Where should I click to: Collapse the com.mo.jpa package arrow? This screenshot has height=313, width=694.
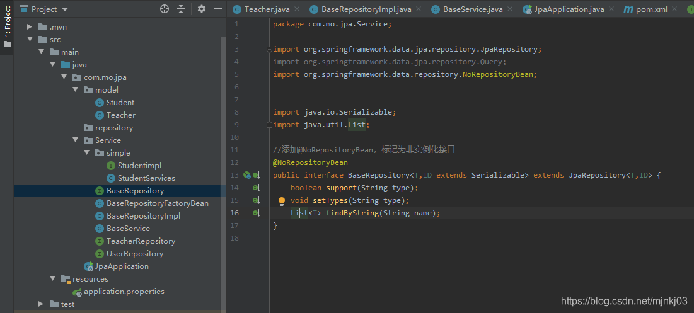pyautogui.click(x=64, y=77)
